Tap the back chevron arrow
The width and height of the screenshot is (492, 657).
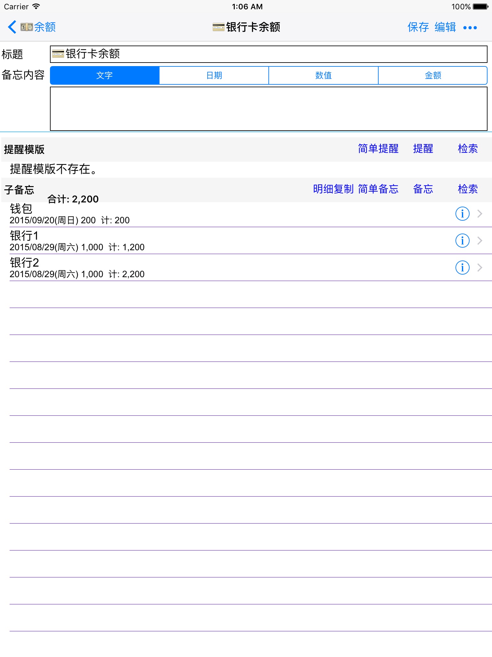point(12,27)
